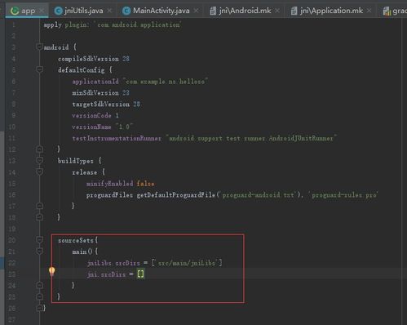Click the apply plugin line
The height and width of the screenshot is (325, 407).
tap(113, 24)
